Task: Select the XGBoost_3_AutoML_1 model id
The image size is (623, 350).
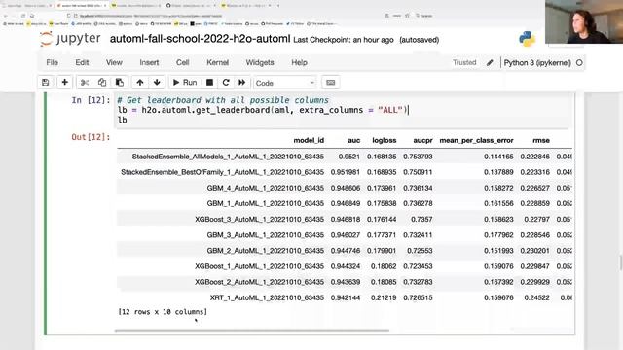Action: tap(260, 219)
